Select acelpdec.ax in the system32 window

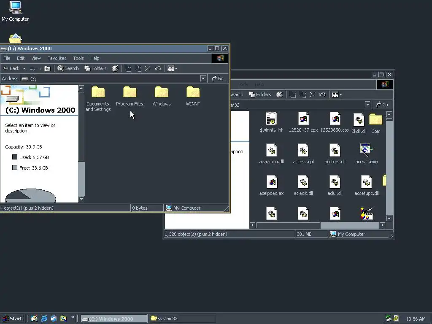[271, 186]
